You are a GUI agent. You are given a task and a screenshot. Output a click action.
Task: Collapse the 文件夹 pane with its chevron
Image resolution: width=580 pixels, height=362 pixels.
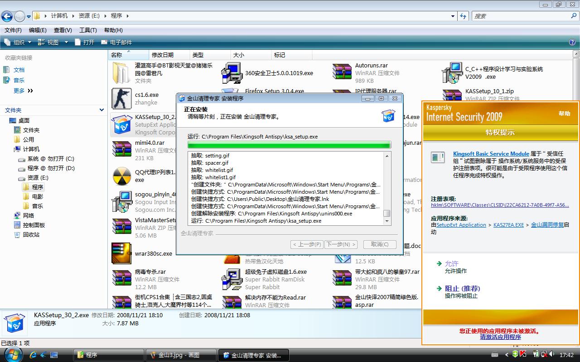[101, 110]
